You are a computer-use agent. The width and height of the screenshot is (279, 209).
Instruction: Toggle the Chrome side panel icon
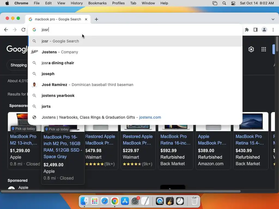click(x=256, y=30)
